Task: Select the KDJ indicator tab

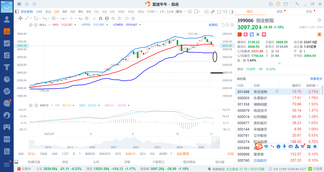Action: click(x=142, y=154)
